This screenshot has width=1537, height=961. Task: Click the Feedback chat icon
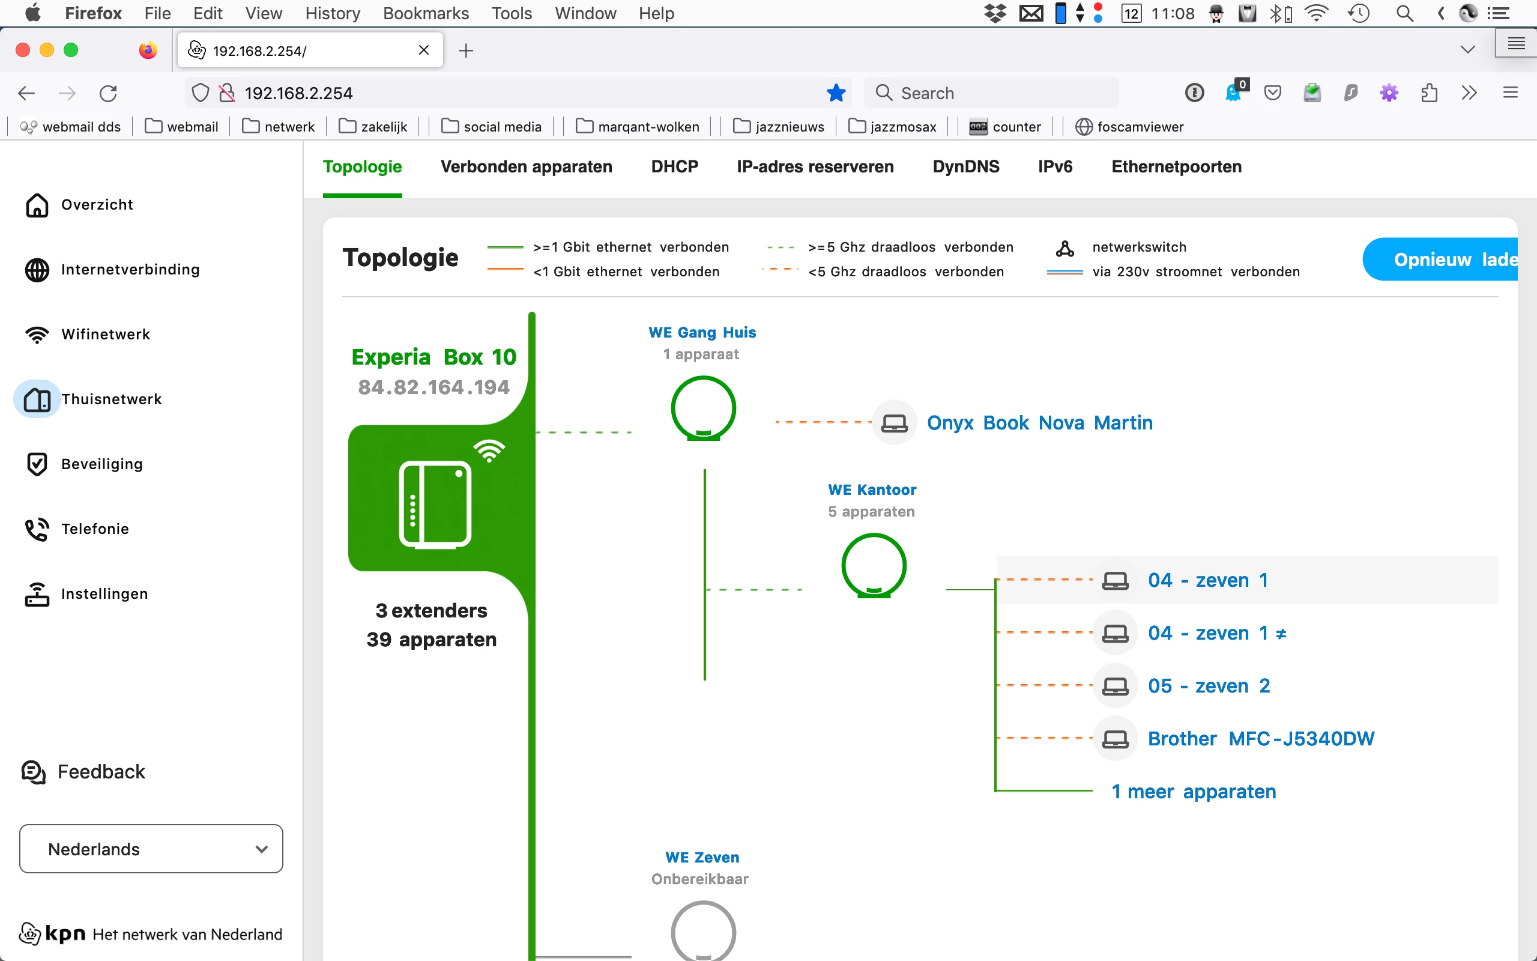point(33,772)
